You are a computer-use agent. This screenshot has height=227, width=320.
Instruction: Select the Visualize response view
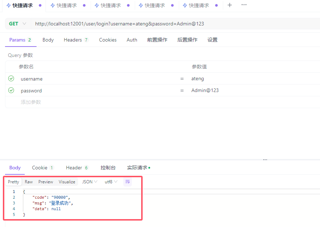tap(67, 182)
